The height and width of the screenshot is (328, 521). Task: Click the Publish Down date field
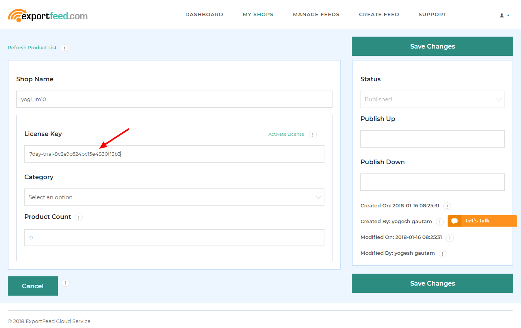point(433,182)
